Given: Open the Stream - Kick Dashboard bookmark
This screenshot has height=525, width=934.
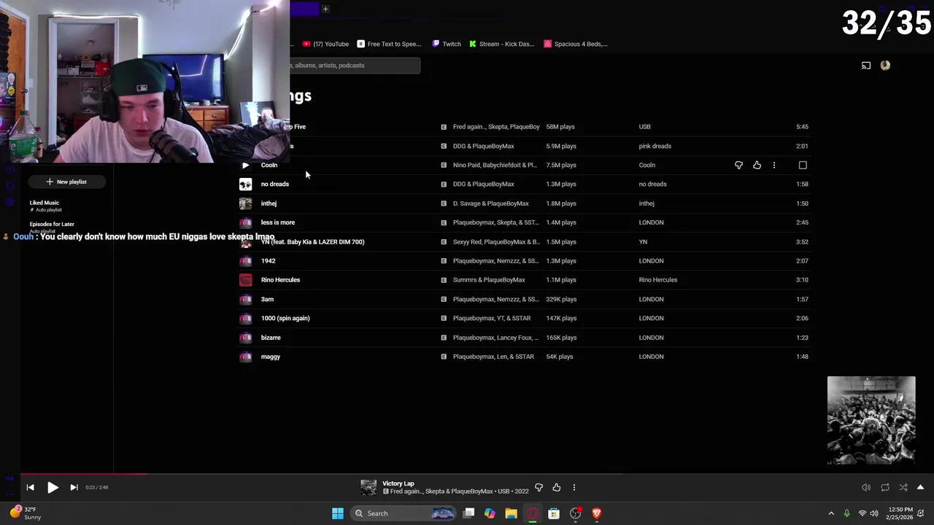Looking at the screenshot, I should [502, 44].
